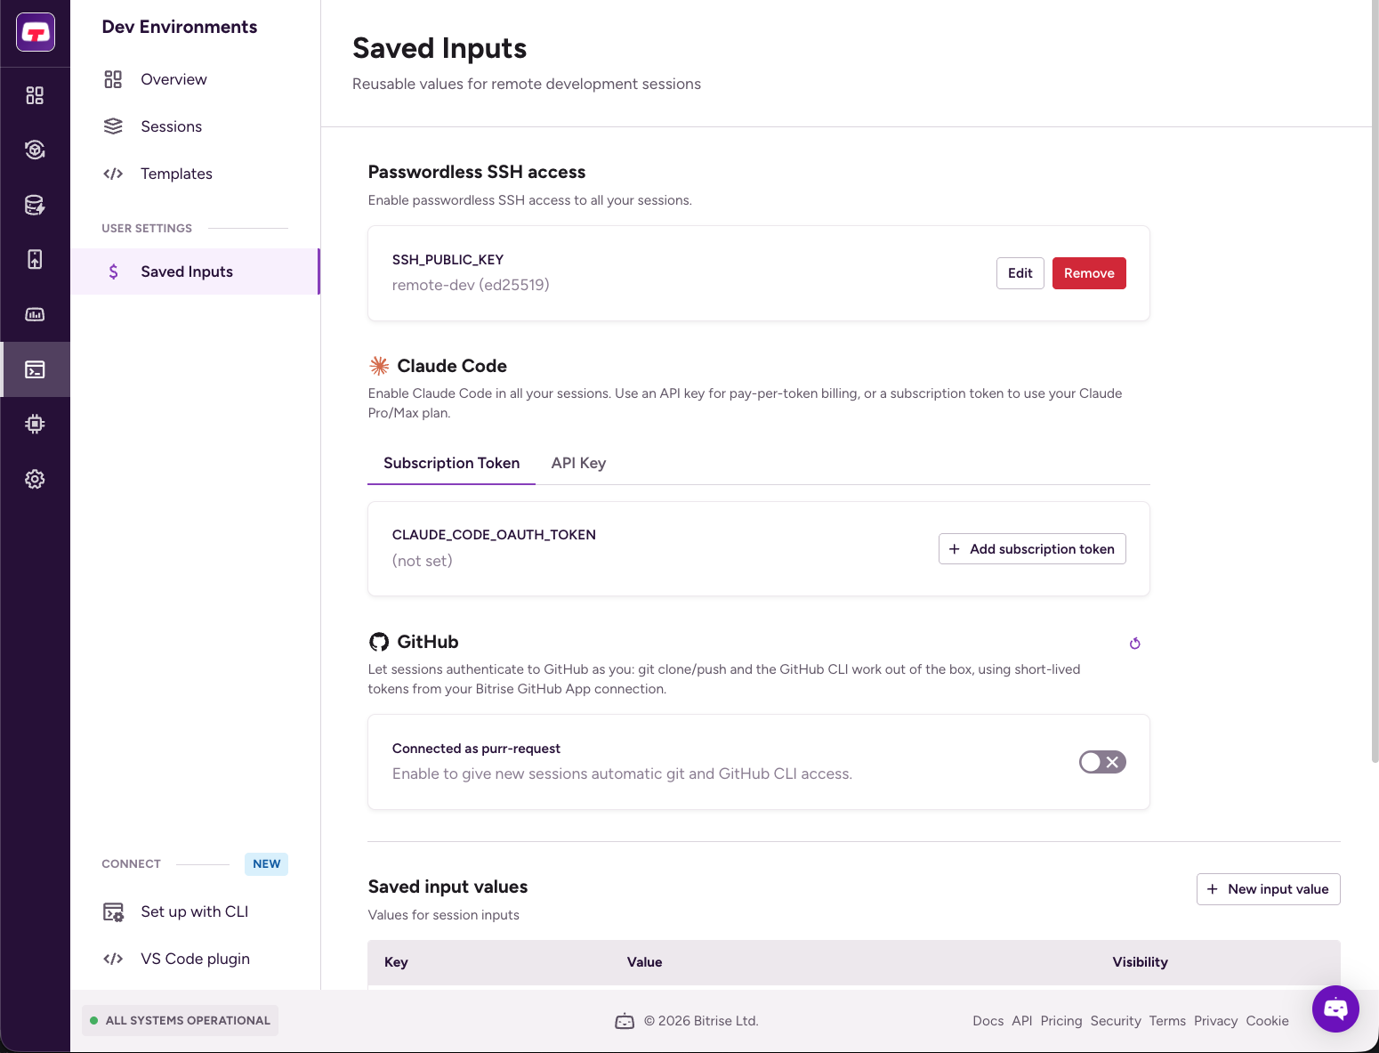Click the page vertical scrollbar
This screenshot has height=1053, width=1379.
coord(1375,381)
